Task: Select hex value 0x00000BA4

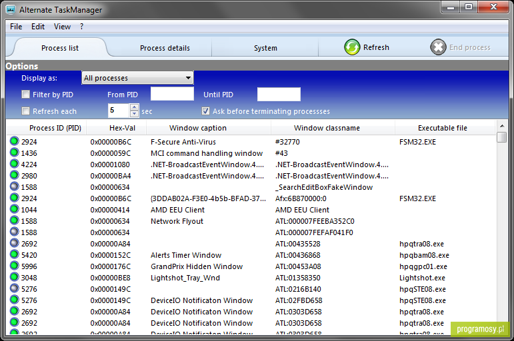Action: (111, 176)
